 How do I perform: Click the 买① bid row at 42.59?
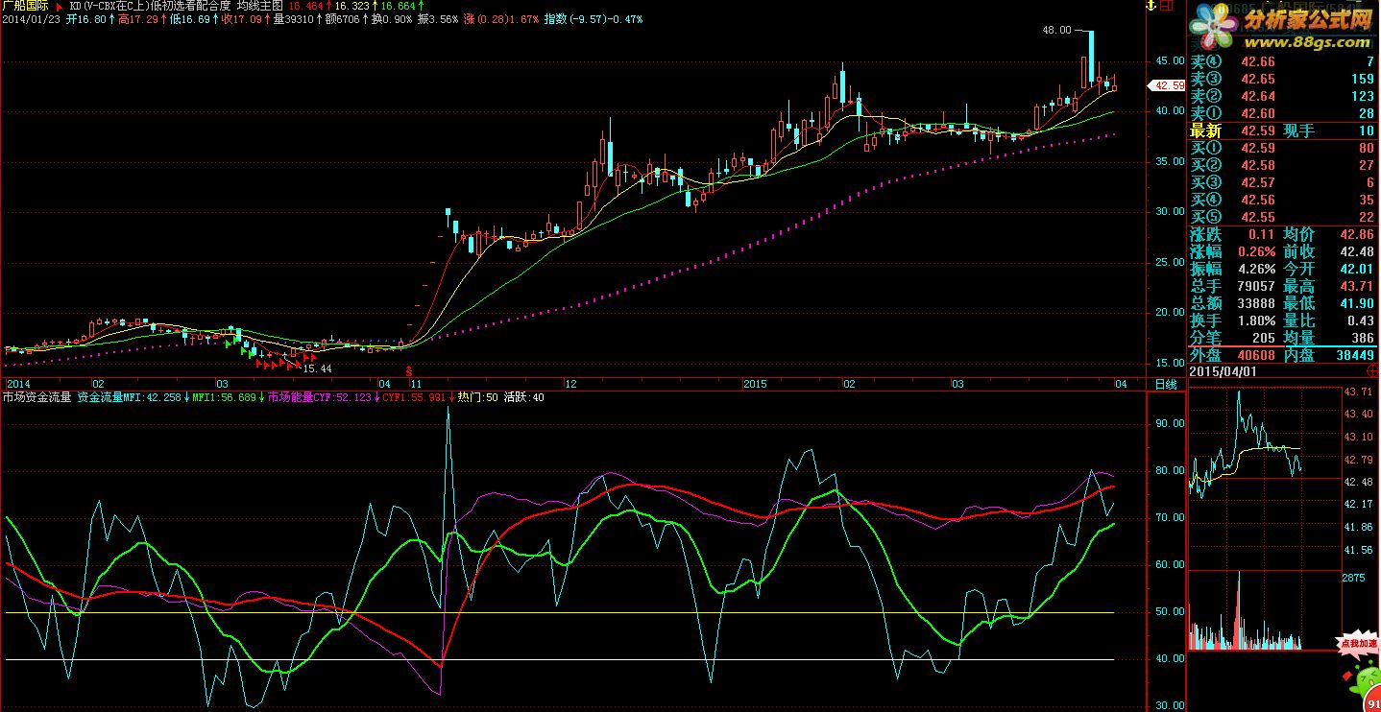1283,148
